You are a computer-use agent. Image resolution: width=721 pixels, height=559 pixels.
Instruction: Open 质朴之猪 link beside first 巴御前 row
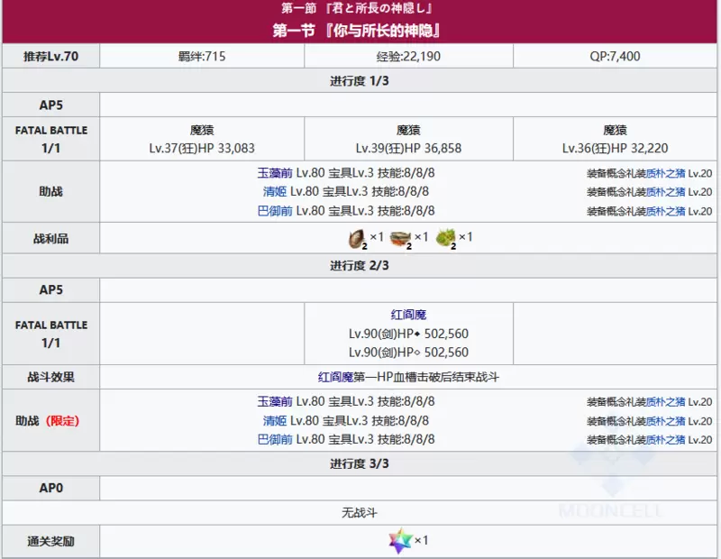point(665,211)
